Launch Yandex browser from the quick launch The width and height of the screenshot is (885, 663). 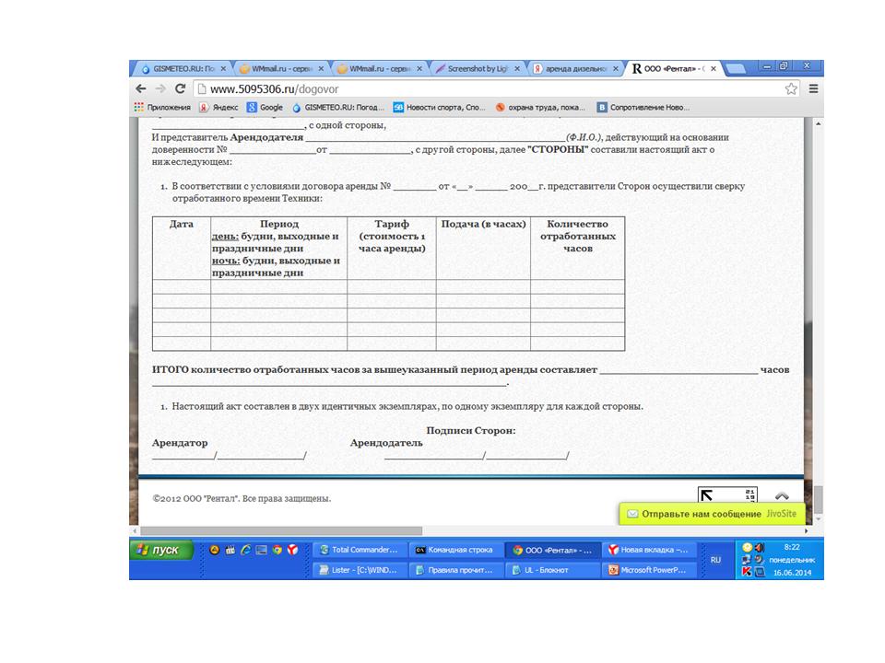click(292, 550)
